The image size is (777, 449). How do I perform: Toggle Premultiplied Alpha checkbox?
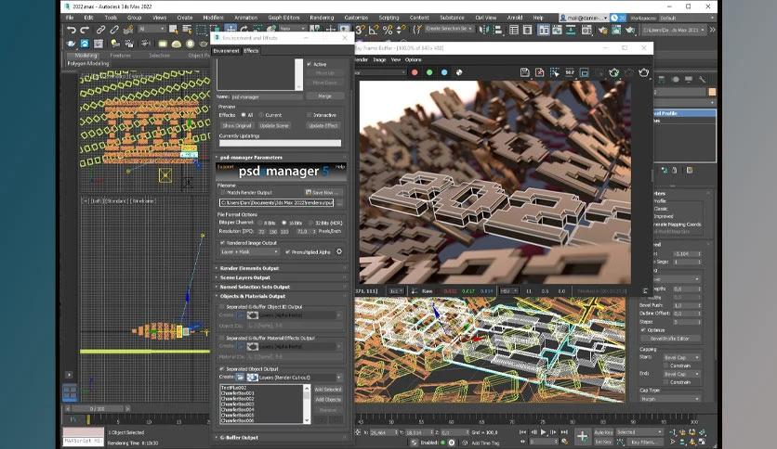(287, 251)
